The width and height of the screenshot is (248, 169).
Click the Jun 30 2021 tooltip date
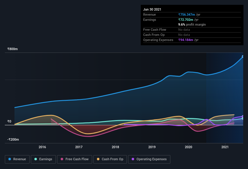(152, 9)
